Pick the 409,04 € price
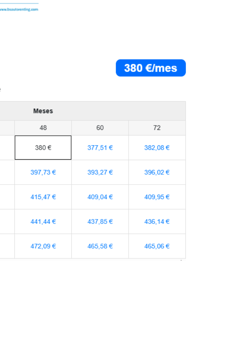Screen dimensions: 239x338 pyautogui.click(x=100, y=197)
